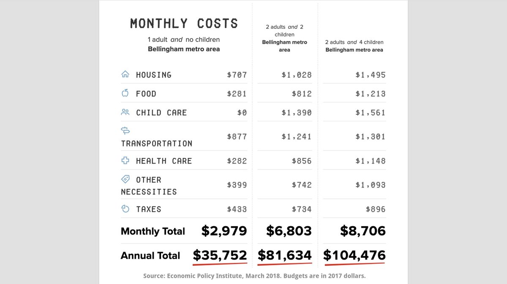Click the $2,979 monthly total
Viewport: 507px width, 284px height.
pyautogui.click(x=224, y=231)
